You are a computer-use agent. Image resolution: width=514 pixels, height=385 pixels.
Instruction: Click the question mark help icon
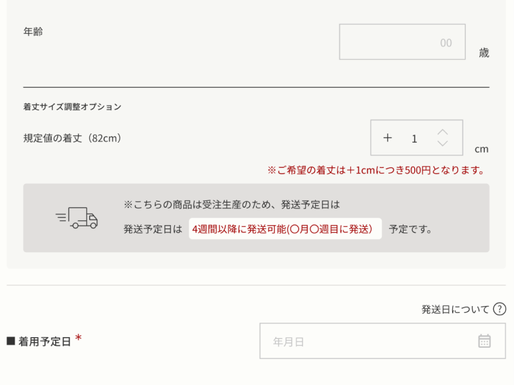(x=499, y=309)
